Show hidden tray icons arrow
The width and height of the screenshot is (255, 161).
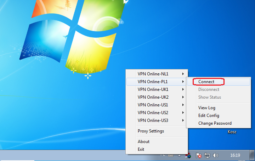pyautogui.click(x=179, y=155)
